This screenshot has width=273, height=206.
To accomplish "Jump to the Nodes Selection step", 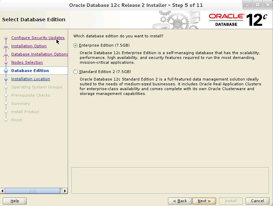I will [27, 62].
